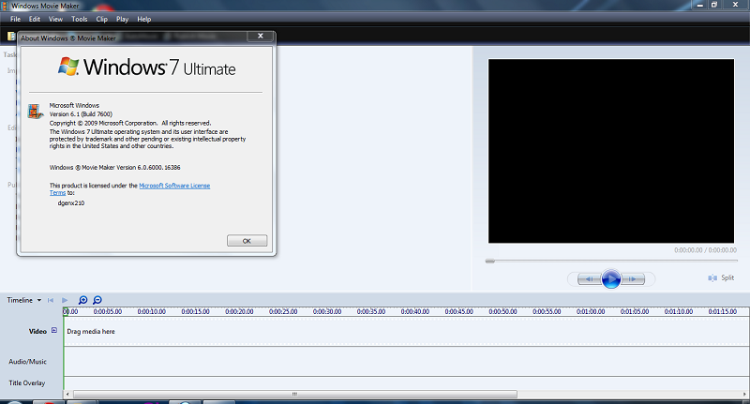Click the Movie Maker version text line

(114, 168)
